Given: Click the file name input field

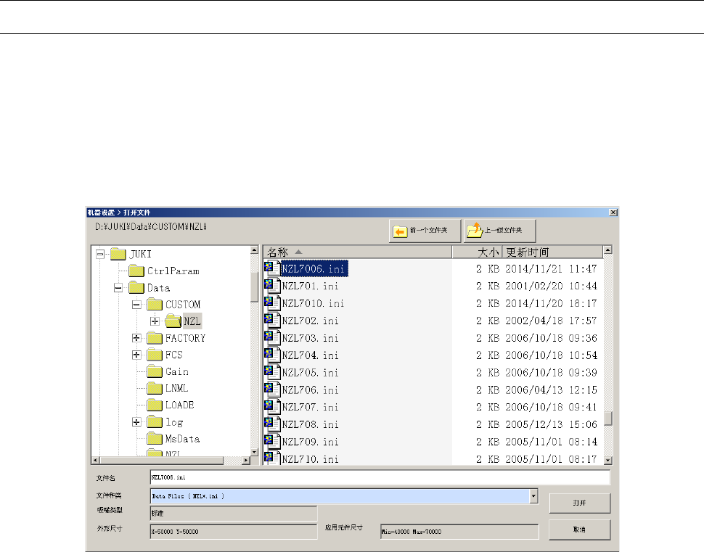Looking at the screenshot, I should (x=380, y=477).
